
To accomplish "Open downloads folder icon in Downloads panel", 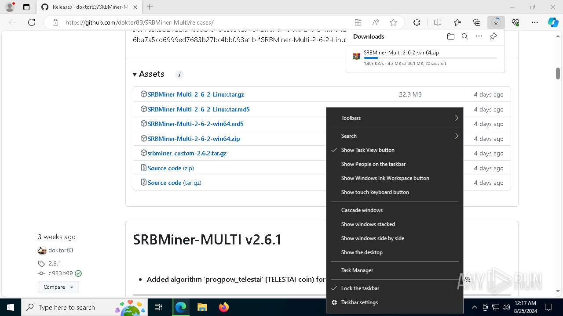I will (x=450, y=36).
